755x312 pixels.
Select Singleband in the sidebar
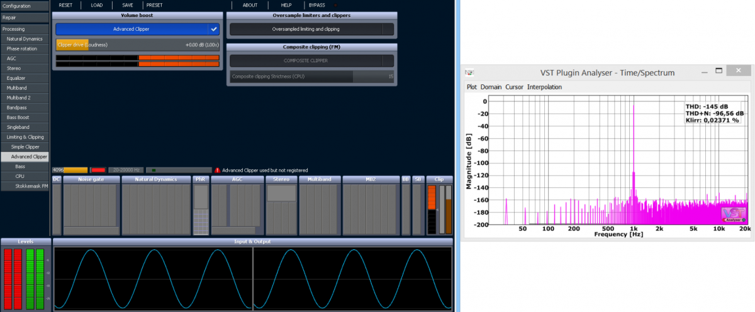coord(24,127)
